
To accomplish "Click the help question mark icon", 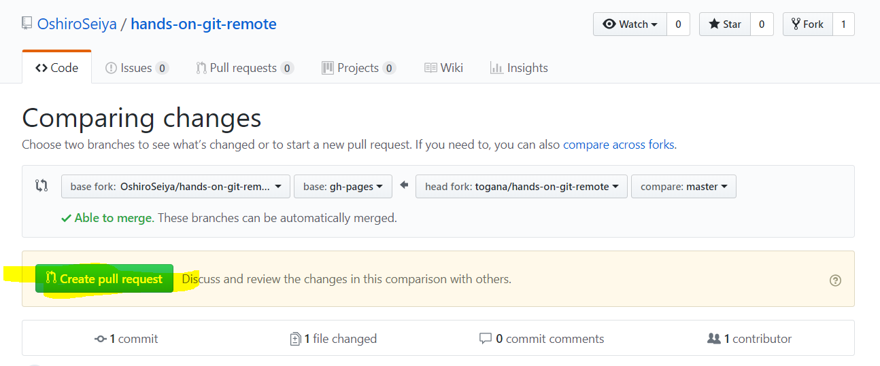I will 836,280.
